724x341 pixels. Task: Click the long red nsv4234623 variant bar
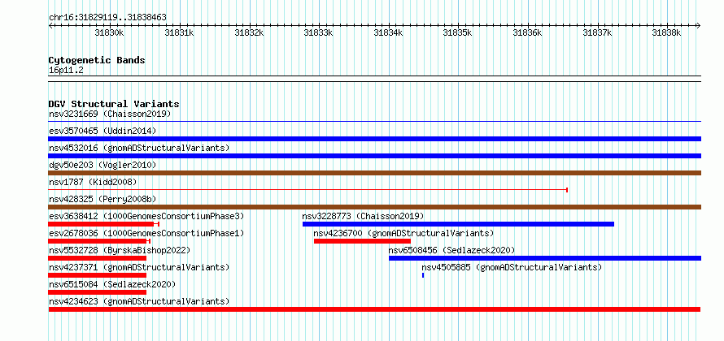pos(374,309)
